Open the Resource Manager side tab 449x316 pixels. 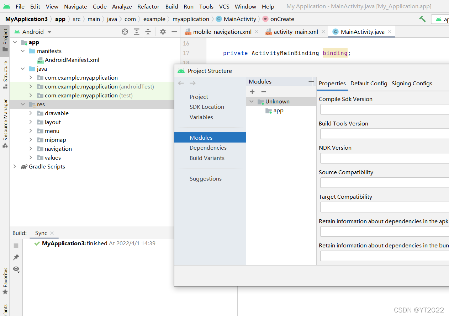[5, 123]
